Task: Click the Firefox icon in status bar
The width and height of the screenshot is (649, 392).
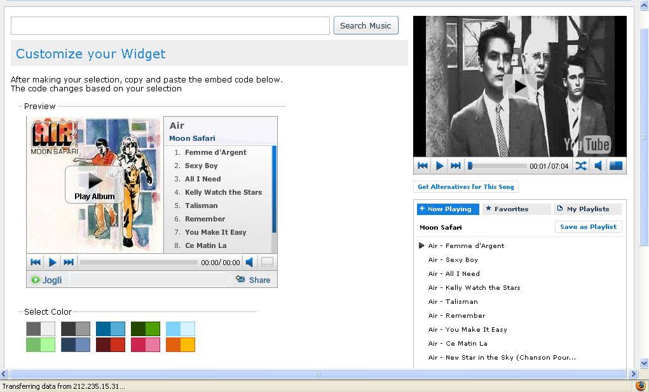Action: (x=641, y=386)
